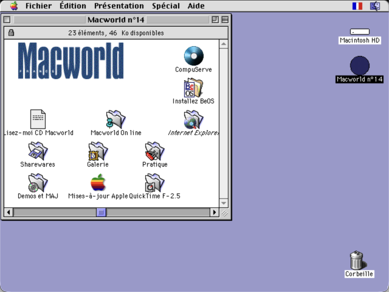Screen dimensions: 389x292
Task: Open the Galerie folder
Action: (98, 151)
